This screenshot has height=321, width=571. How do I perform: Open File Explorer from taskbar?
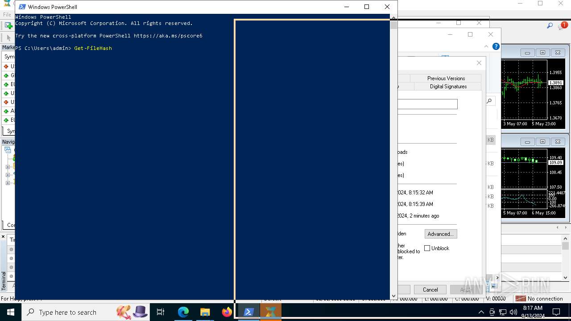[x=205, y=312]
